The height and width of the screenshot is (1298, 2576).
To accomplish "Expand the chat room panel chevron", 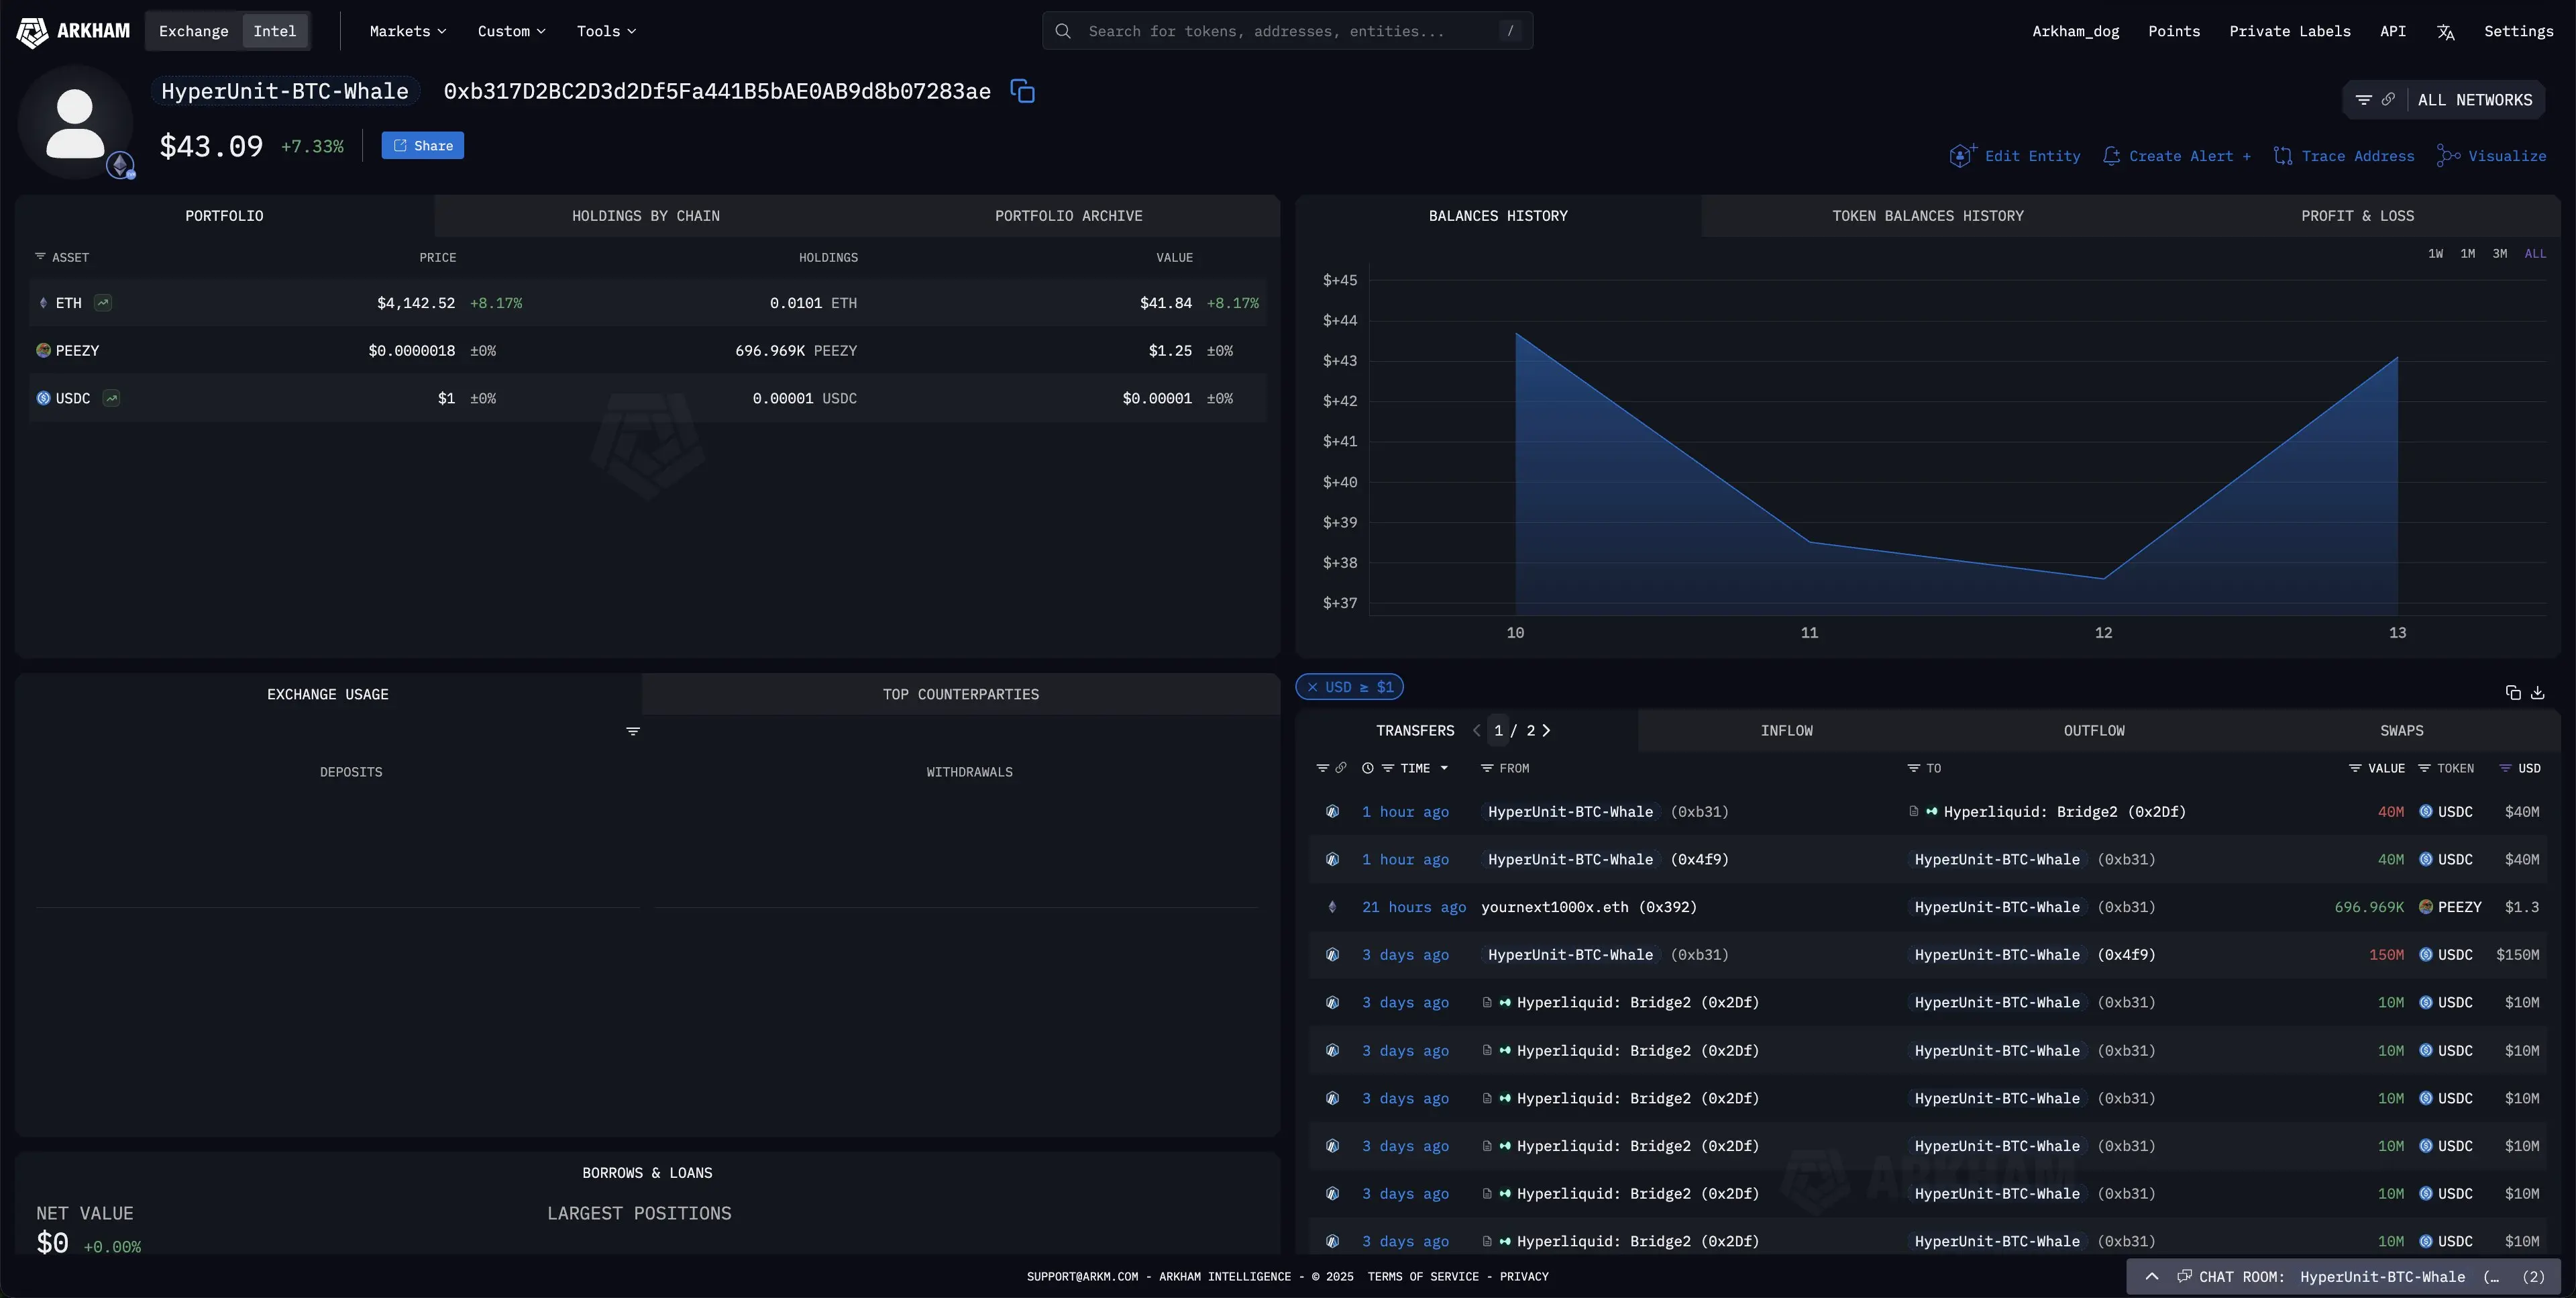I will 2152,1277.
